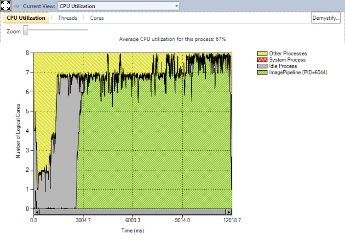The width and height of the screenshot is (345, 241).
Task: Click the '9014.0' time axis label
Action: click(x=183, y=220)
